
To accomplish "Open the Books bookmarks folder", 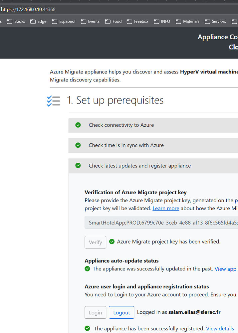I will click(16, 21).
